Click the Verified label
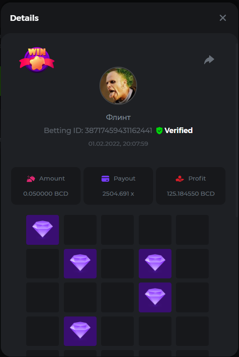The height and width of the screenshot is (357, 239). tap(179, 131)
